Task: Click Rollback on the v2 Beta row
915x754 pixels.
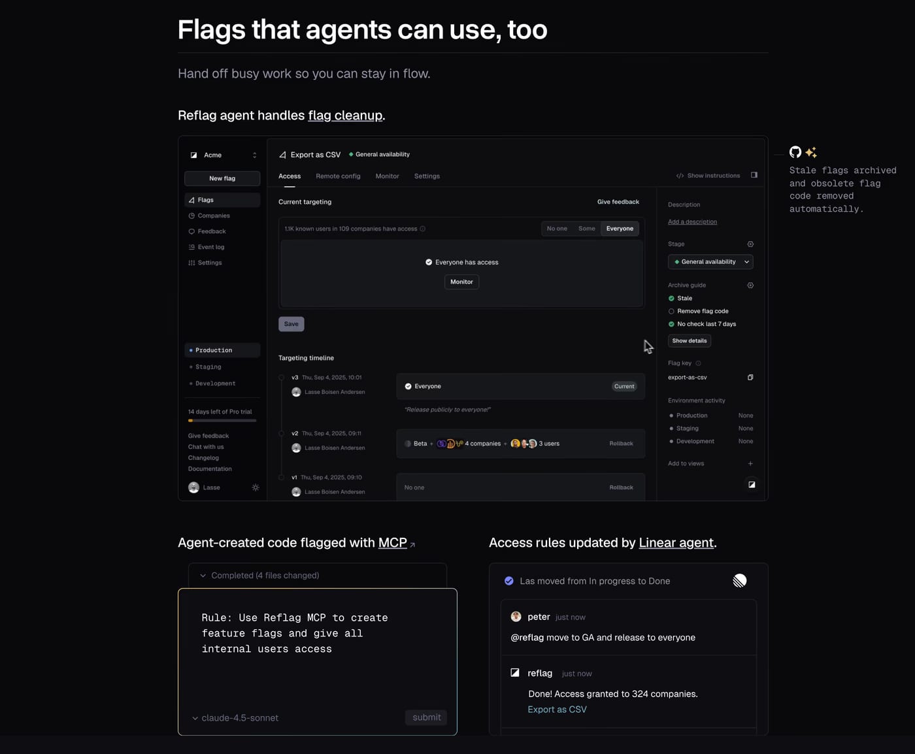Action: pyautogui.click(x=621, y=444)
